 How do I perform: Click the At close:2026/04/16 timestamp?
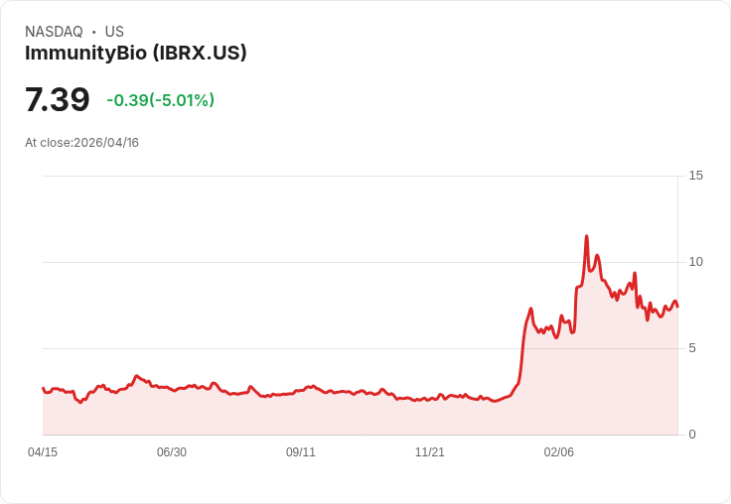[82, 143]
